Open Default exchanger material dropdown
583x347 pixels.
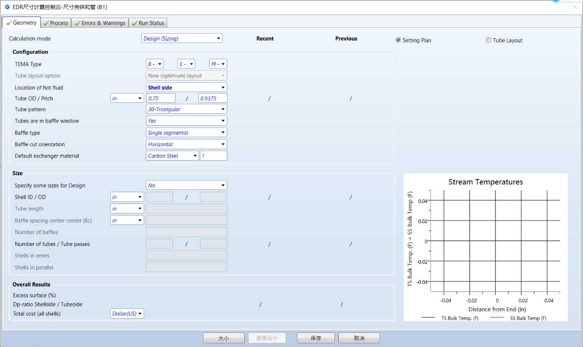click(172, 156)
